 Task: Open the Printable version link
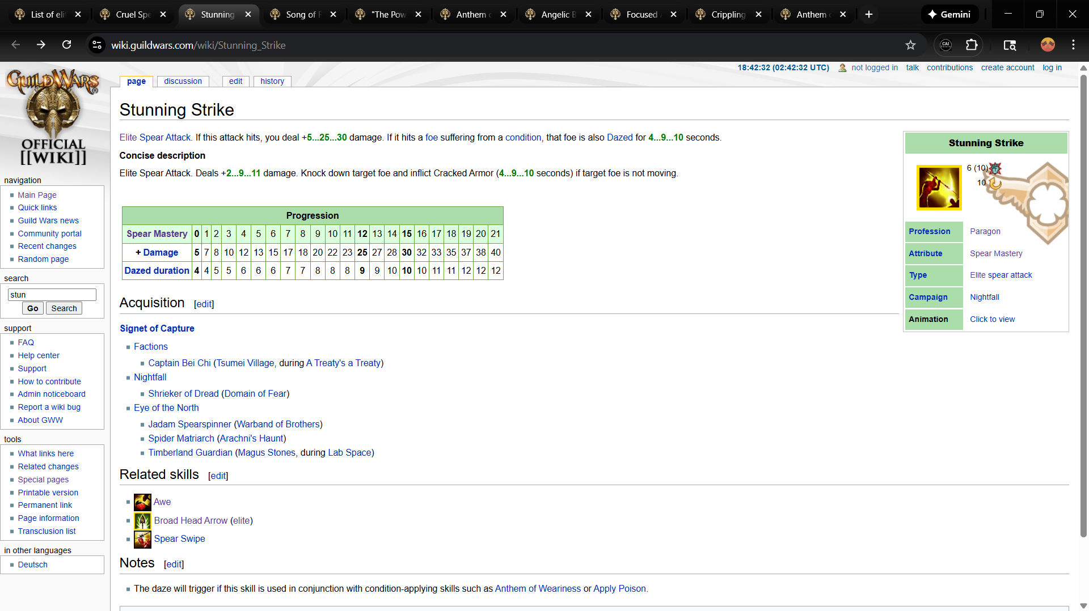point(48,493)
